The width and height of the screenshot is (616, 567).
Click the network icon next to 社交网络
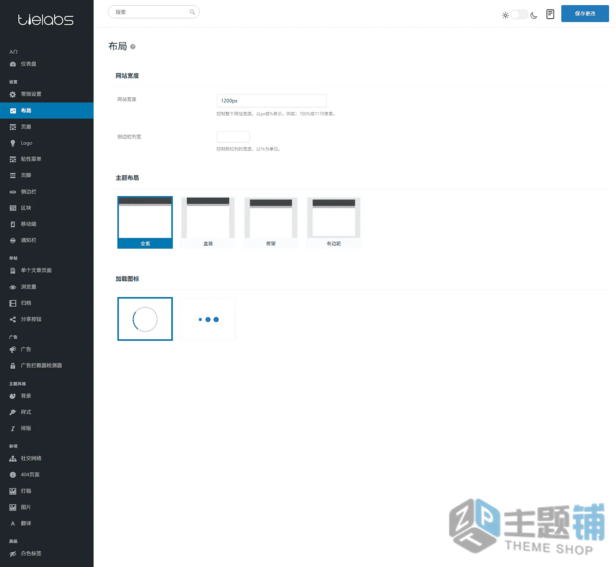[x=13, y=459]
